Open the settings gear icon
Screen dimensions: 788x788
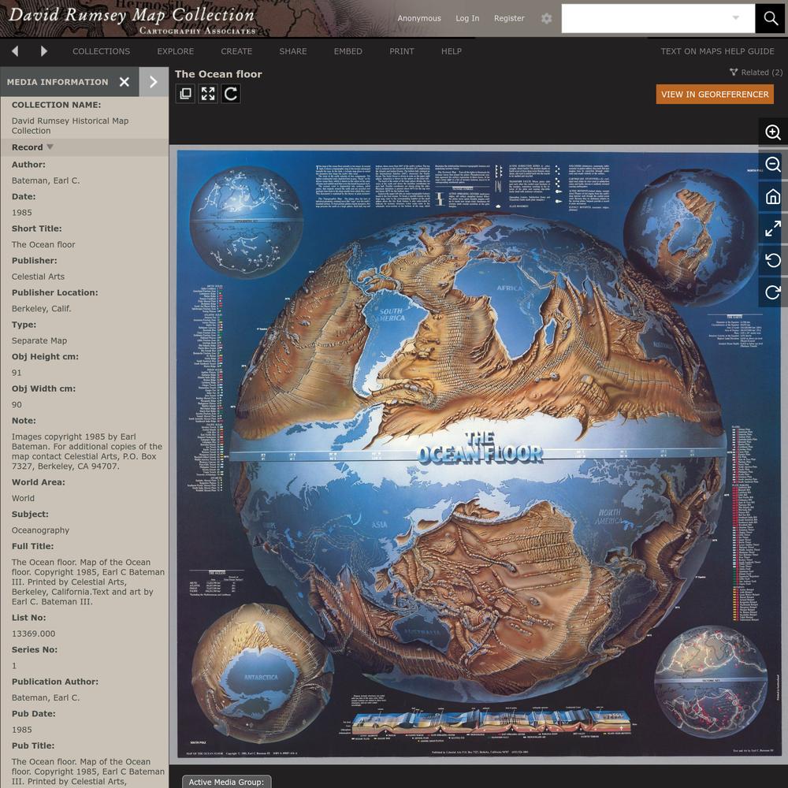pyautogui.click(x=546, y=19)
